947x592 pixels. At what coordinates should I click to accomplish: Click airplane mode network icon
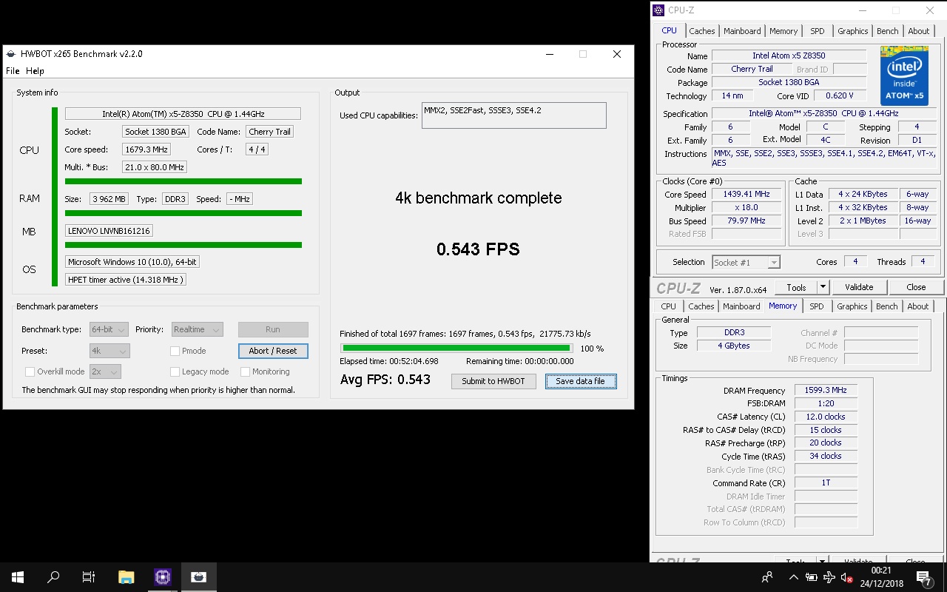tap(829, 577)
